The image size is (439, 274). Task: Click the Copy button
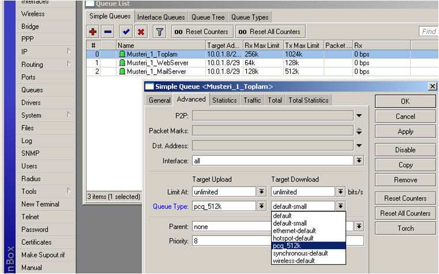(x=405, y=165)
